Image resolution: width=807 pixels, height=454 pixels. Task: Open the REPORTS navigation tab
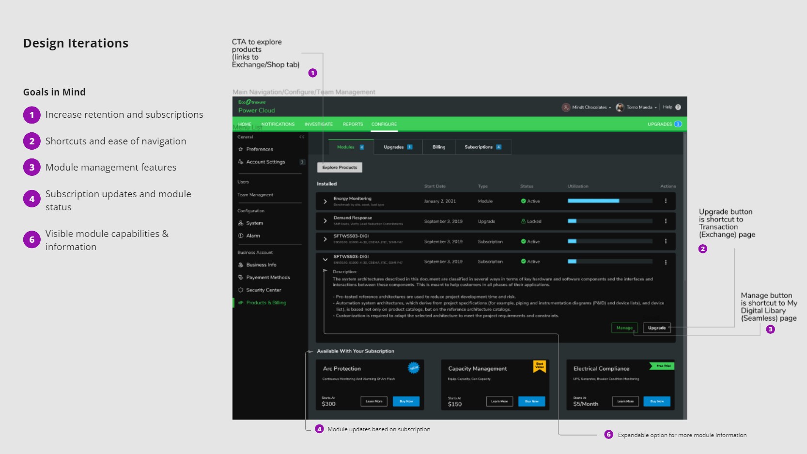pos(353,125)
